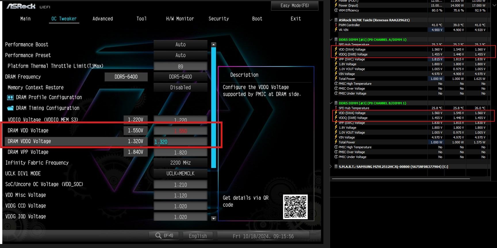Click the settings list scroll-up arrow
This screenshot has height=248, width=497.
pyautogui.click(x=214, y=45)
